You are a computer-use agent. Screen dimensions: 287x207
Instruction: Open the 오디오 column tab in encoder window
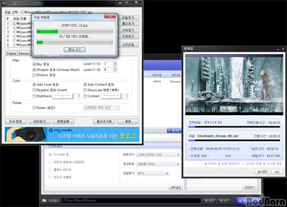click(x=176, y=75)
